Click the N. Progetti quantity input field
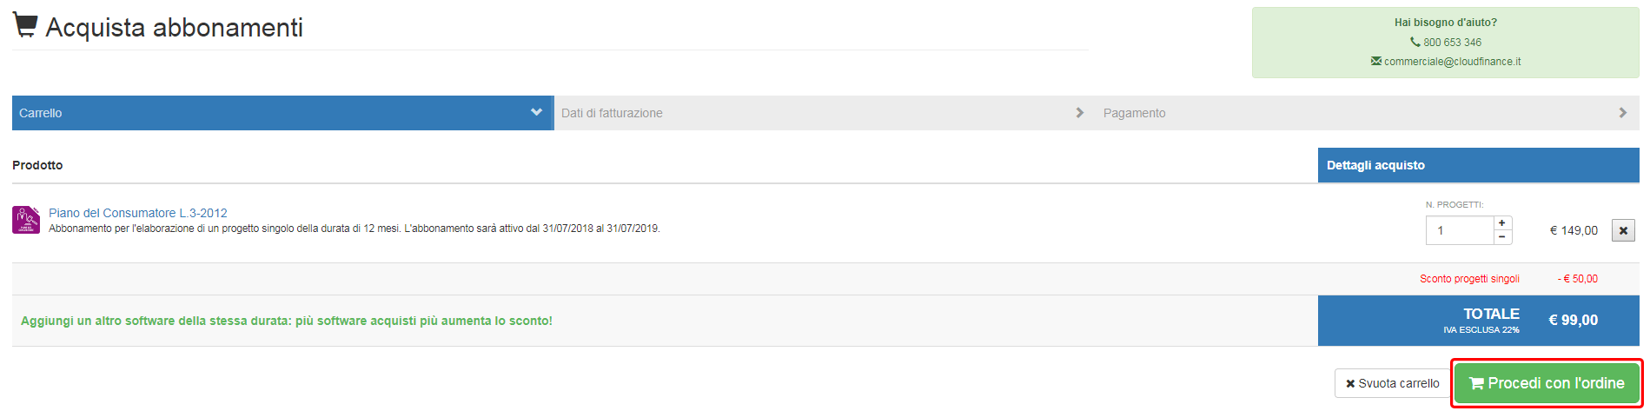The image size is (1650, 411). tap(1460, 230)
